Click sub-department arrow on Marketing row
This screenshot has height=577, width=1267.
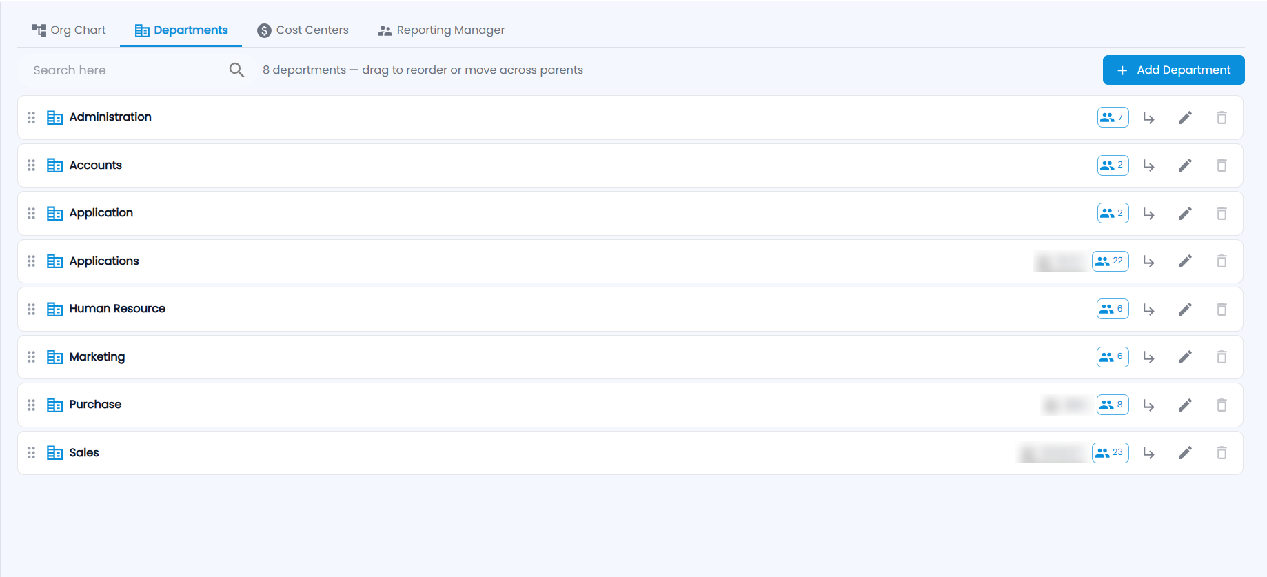pos(1148,357)
